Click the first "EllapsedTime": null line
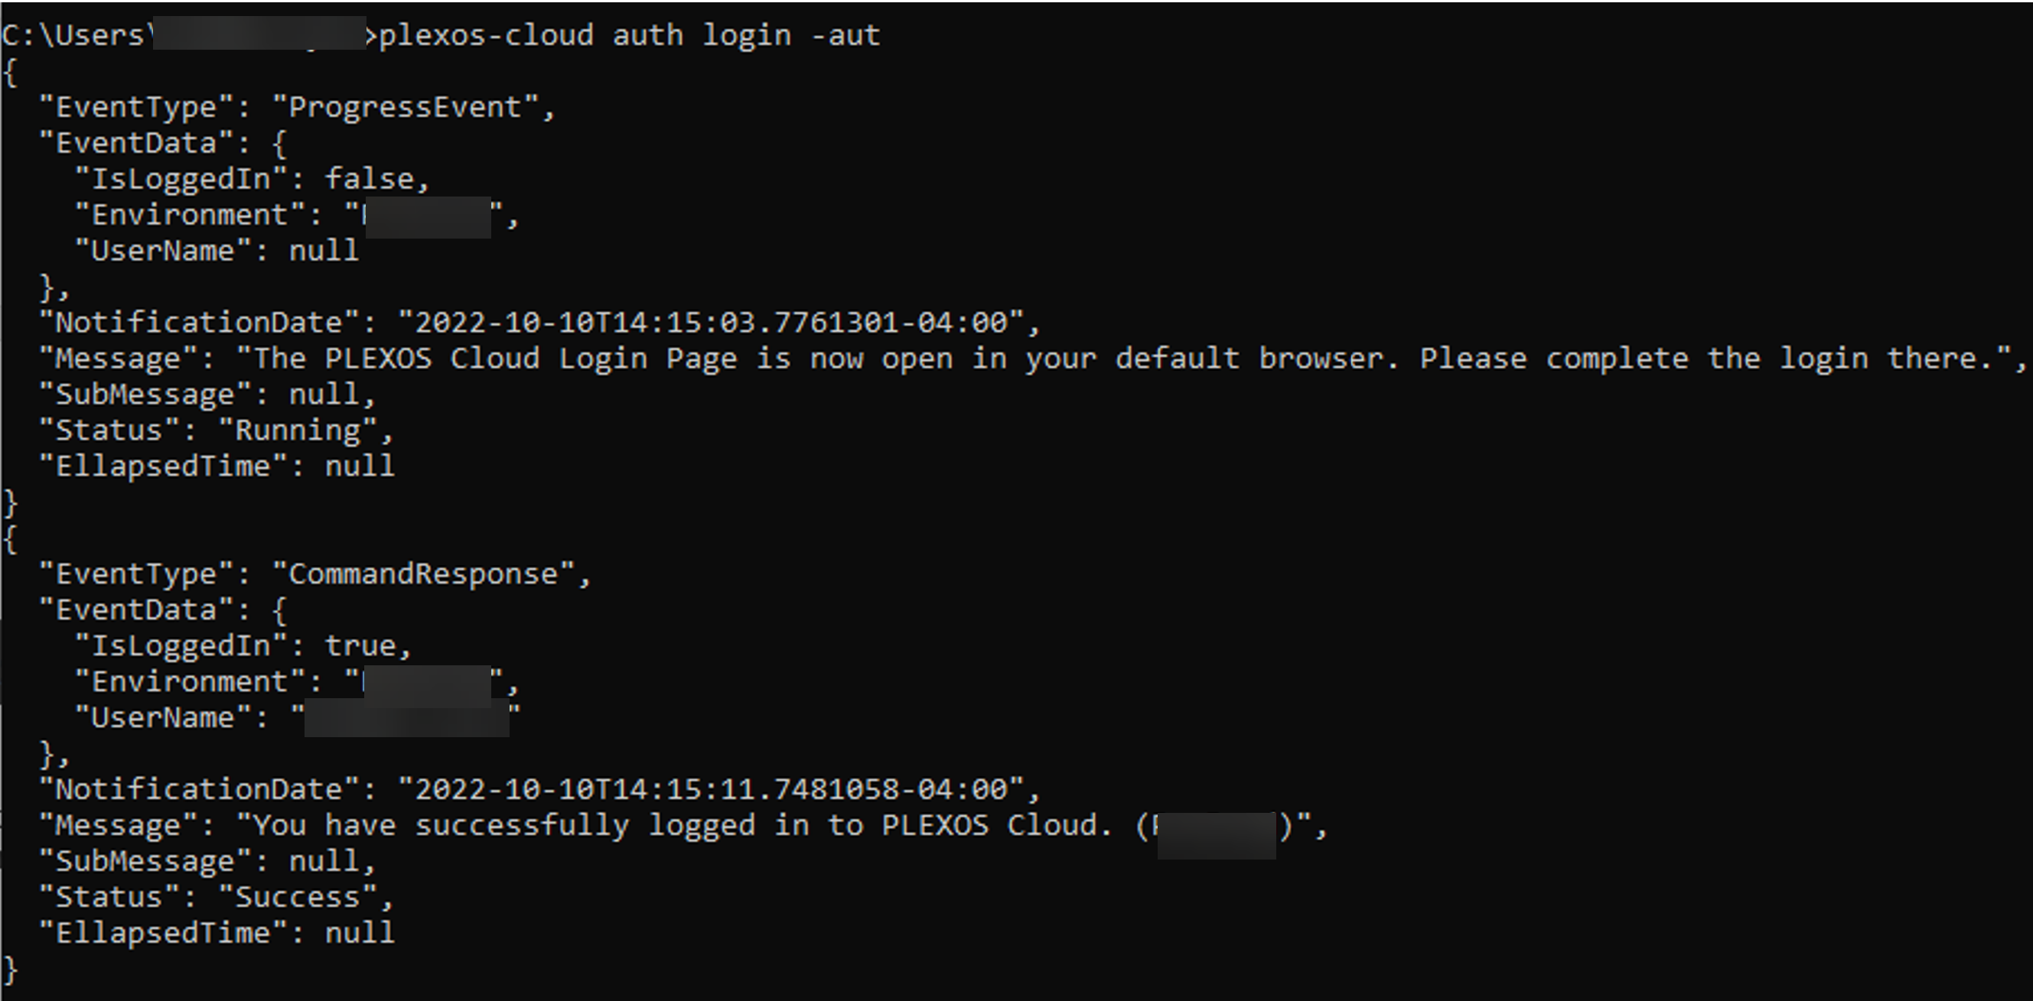The width and height of the screenshot is (2033, 1001). [x=217, y=466]
